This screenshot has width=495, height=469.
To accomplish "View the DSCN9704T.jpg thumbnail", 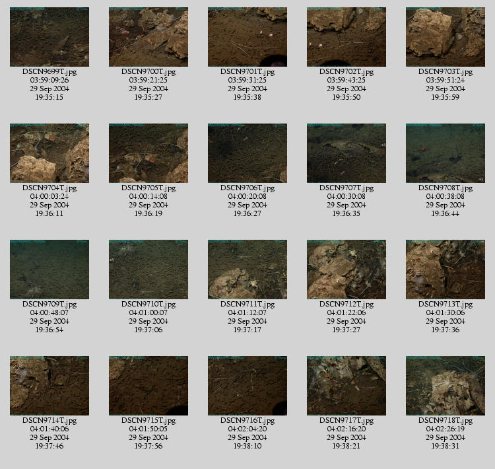I will (x=49, y=153).
